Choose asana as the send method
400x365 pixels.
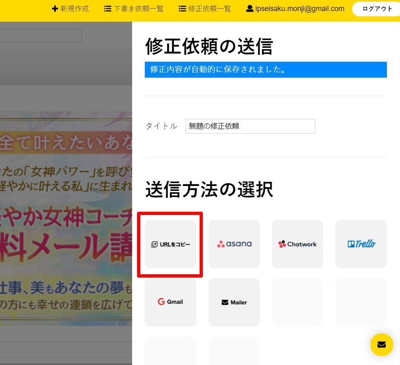(x=234, y=244)
